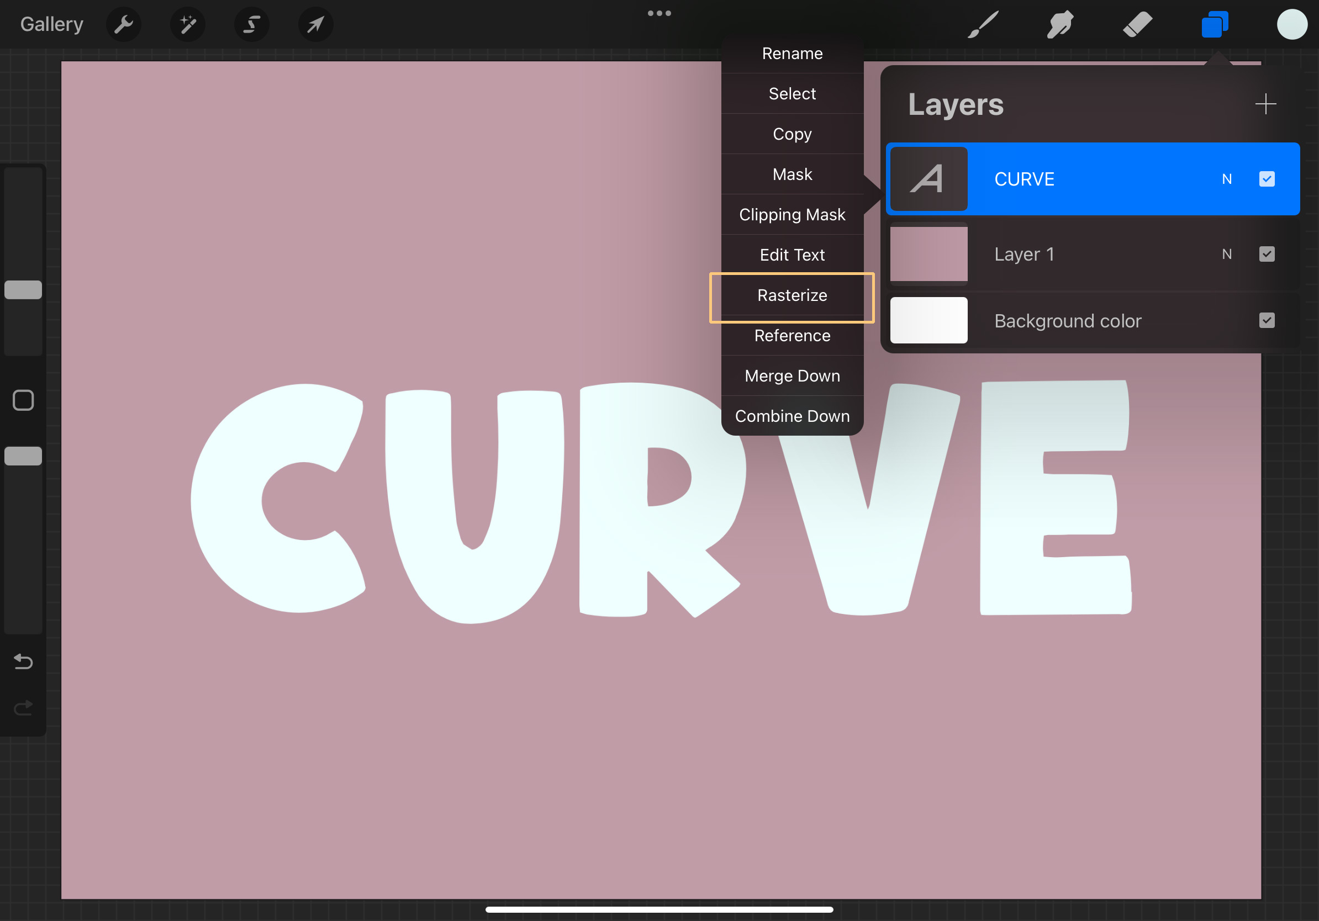
Task: Tap the undo arrow in sidebar
Action: (x=23, y=661)
